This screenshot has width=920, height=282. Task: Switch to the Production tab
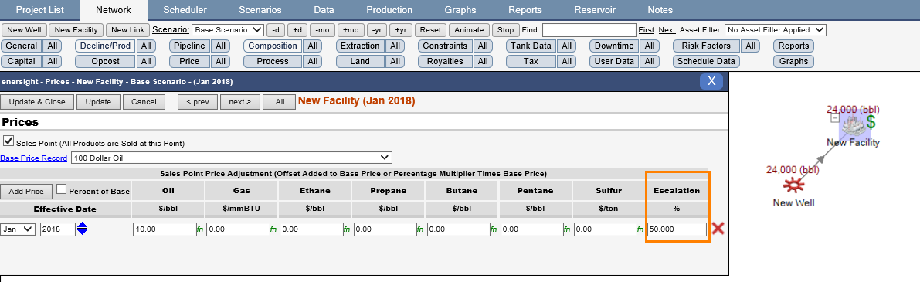(x=389, y=10)
